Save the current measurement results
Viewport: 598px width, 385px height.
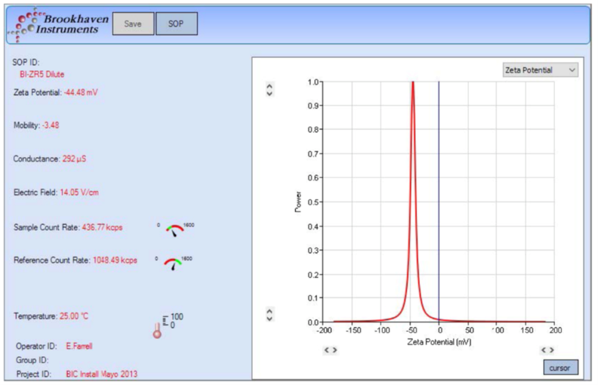point(133,23)
